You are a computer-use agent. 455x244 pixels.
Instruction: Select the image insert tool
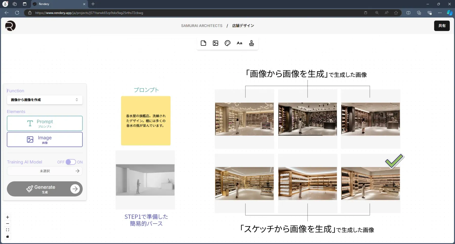click(x=215, y=43)
